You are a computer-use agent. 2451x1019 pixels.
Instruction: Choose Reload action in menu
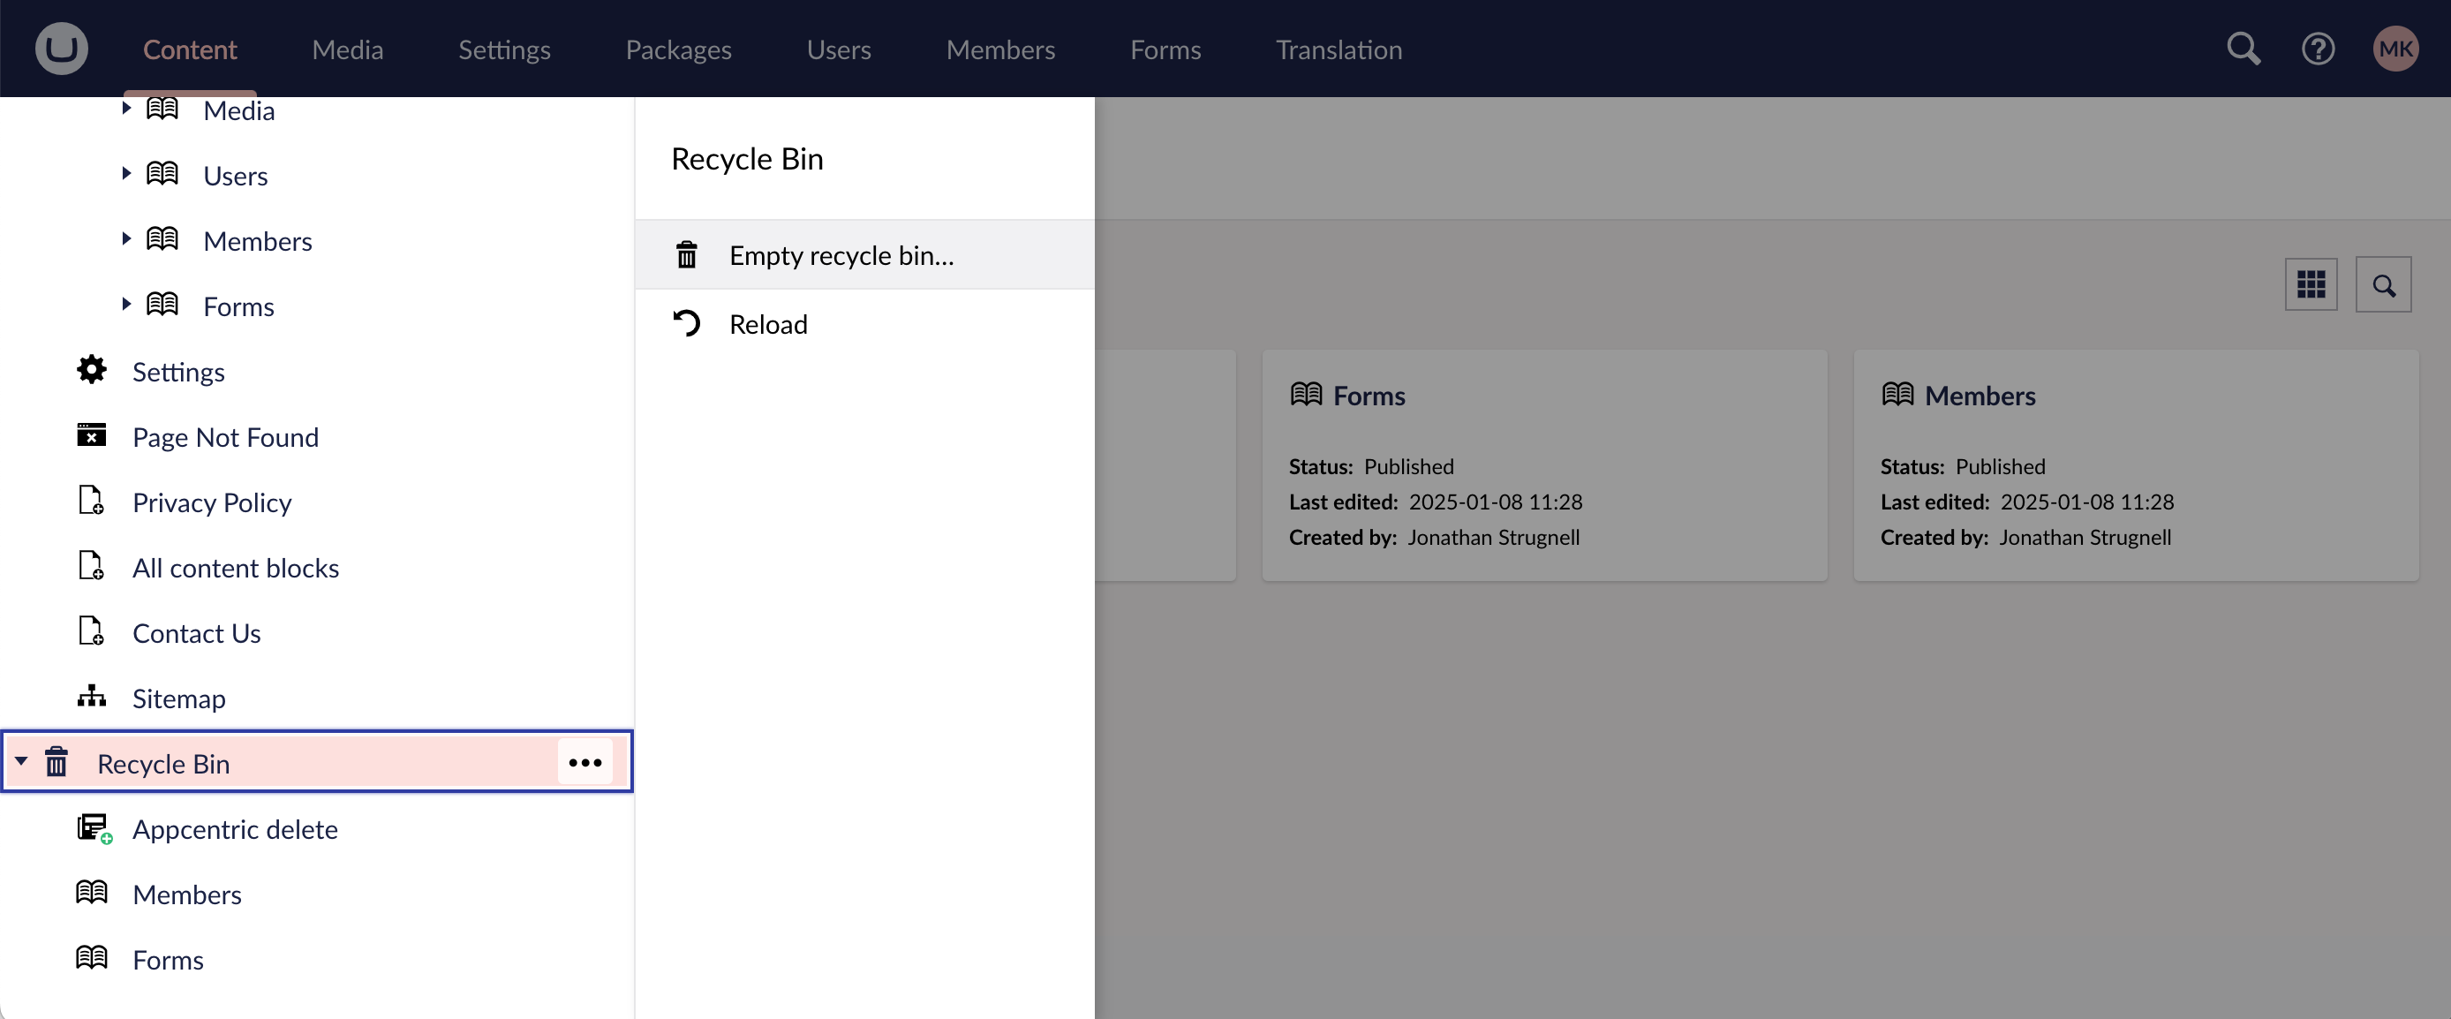point(864,323)
